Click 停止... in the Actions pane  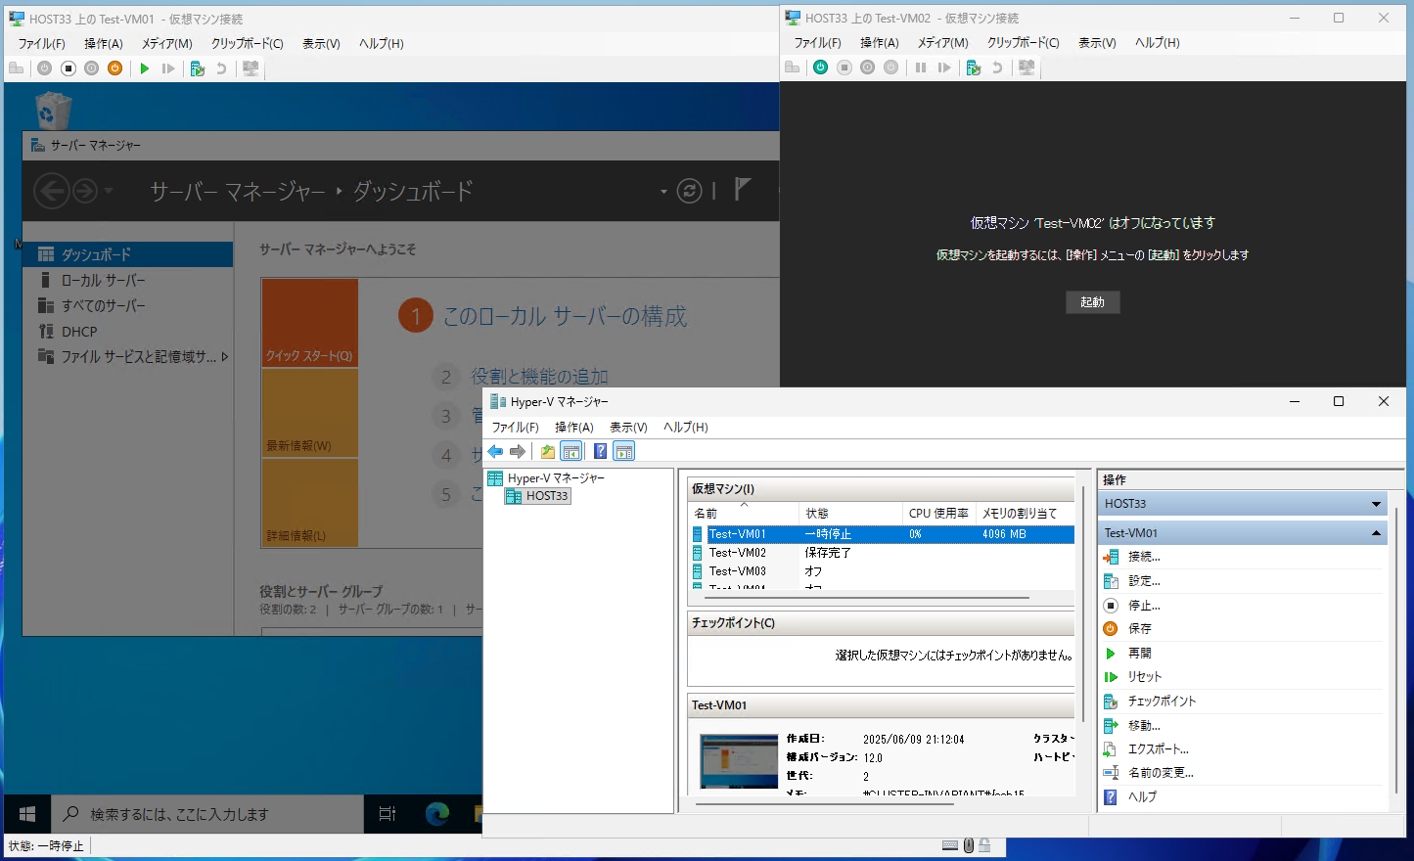pyautogui.click(x=1144, y=606)
